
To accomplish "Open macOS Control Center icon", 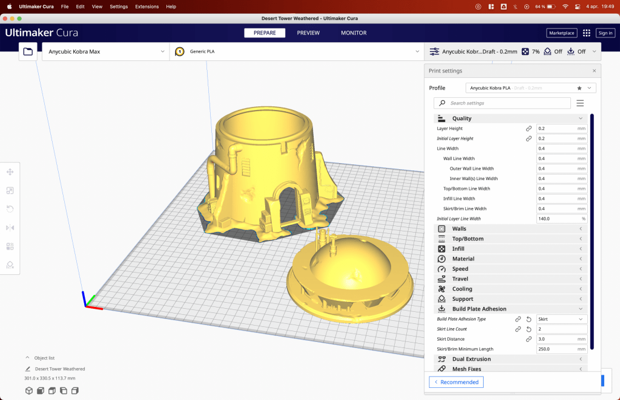I will [x=578, y=7].
